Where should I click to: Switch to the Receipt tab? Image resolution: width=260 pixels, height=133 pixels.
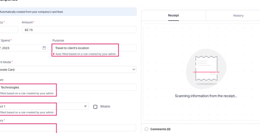[x=173, y=16]
